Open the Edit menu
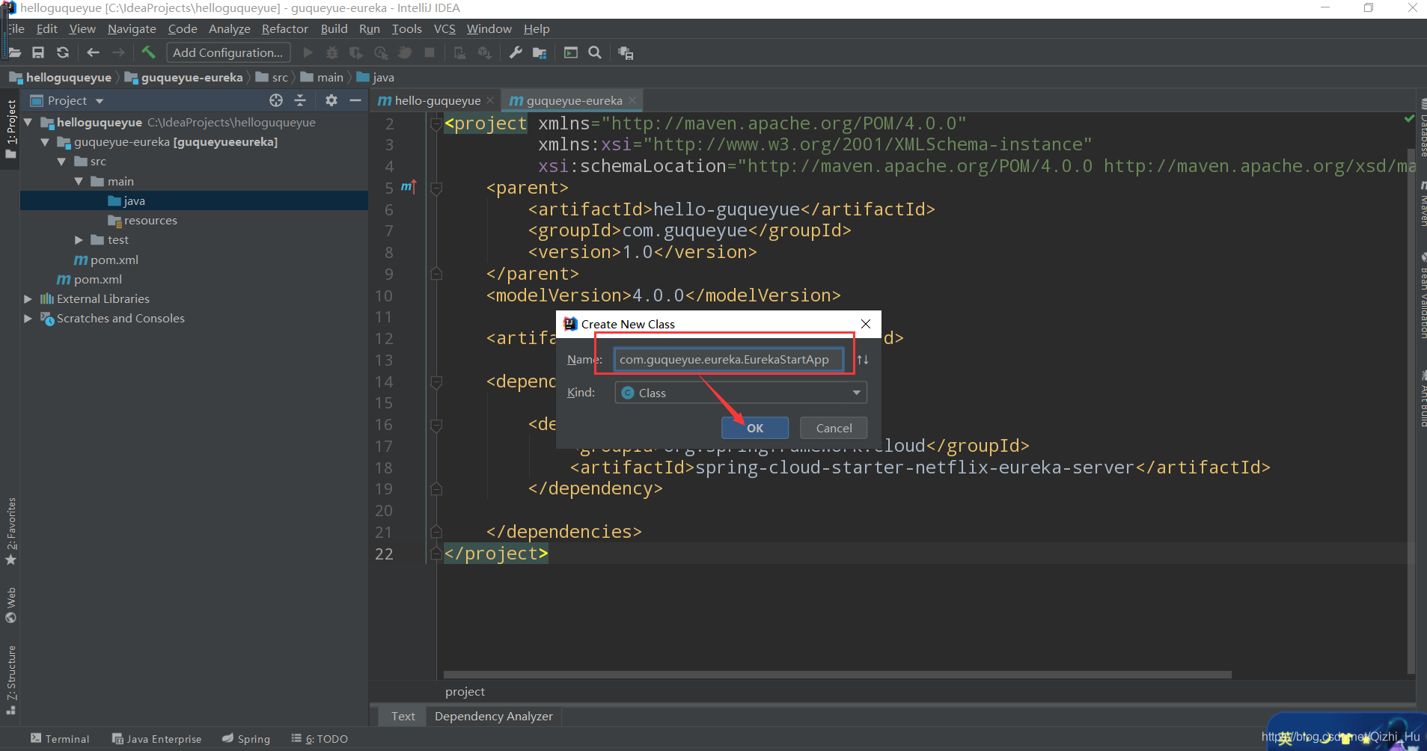 (x=46, y=28)
